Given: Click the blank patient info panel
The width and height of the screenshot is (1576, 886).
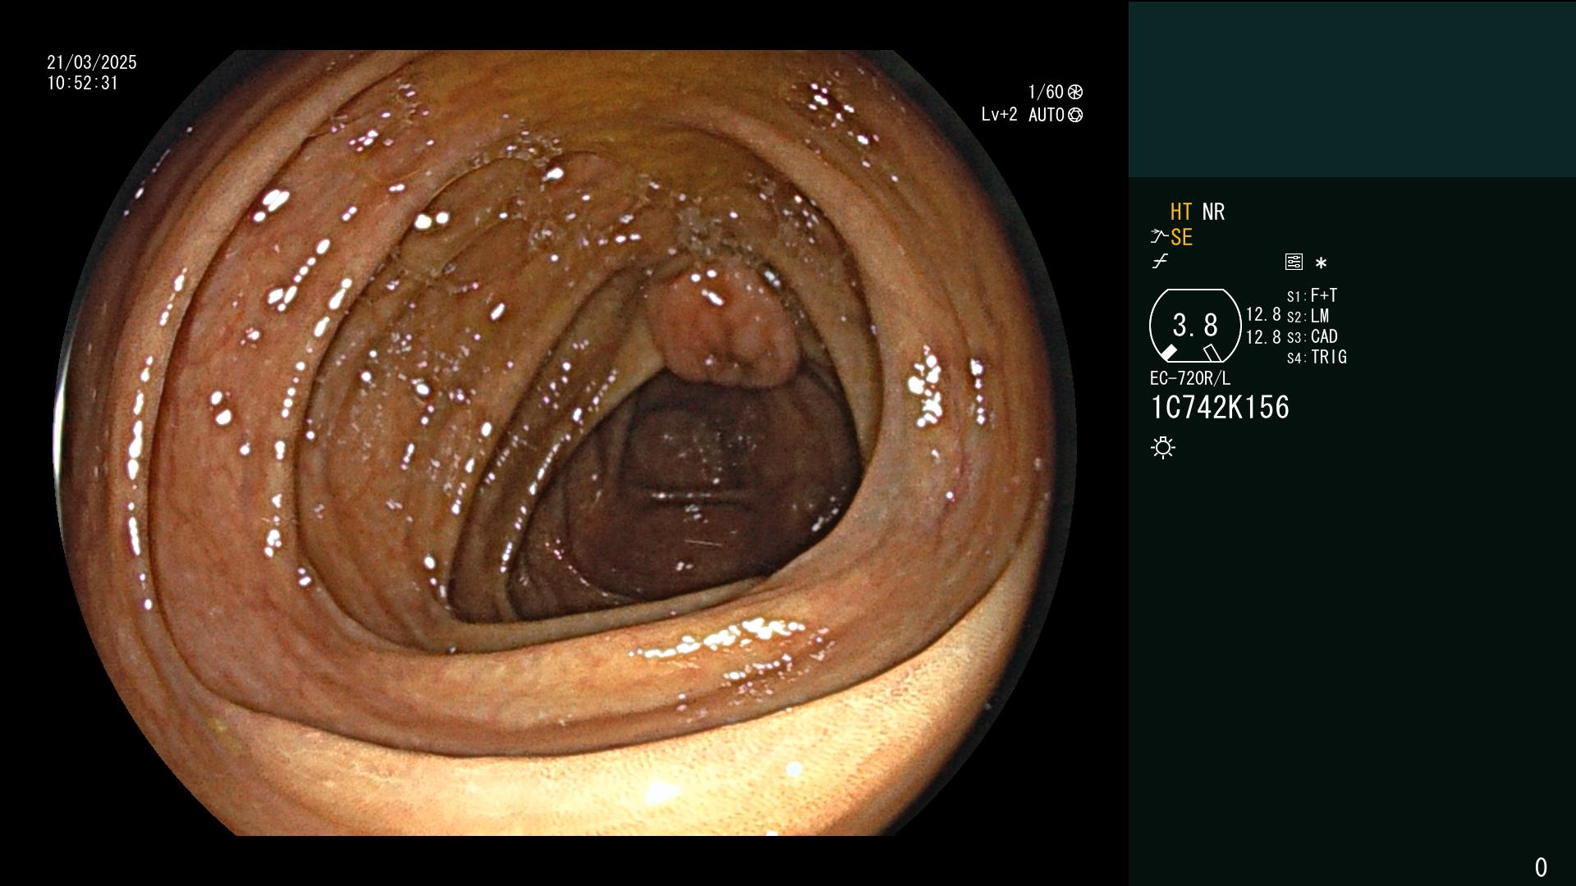Looking at the screenshot, I should [x=1352, y=89].
